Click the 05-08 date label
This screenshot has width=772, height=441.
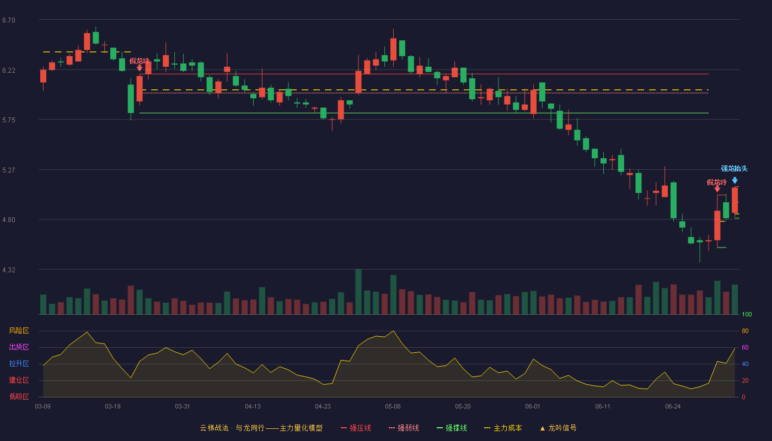click(393, 406)
